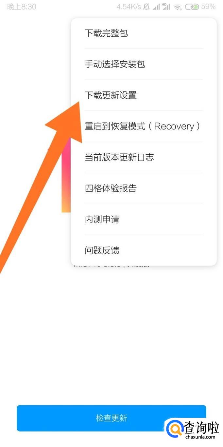Screen dimensions: 223x447
Task: Tap the muted bell notification icon
Action: coord(146,7)
